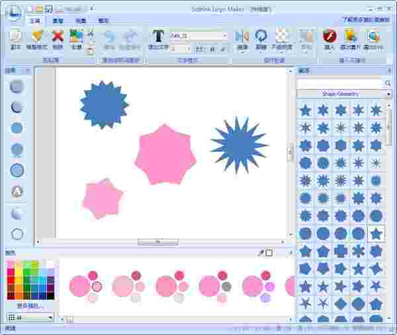Click the shape library search input field
Image resolution: width=397 pixels, height=335 pixels.
tap(340, 83)
